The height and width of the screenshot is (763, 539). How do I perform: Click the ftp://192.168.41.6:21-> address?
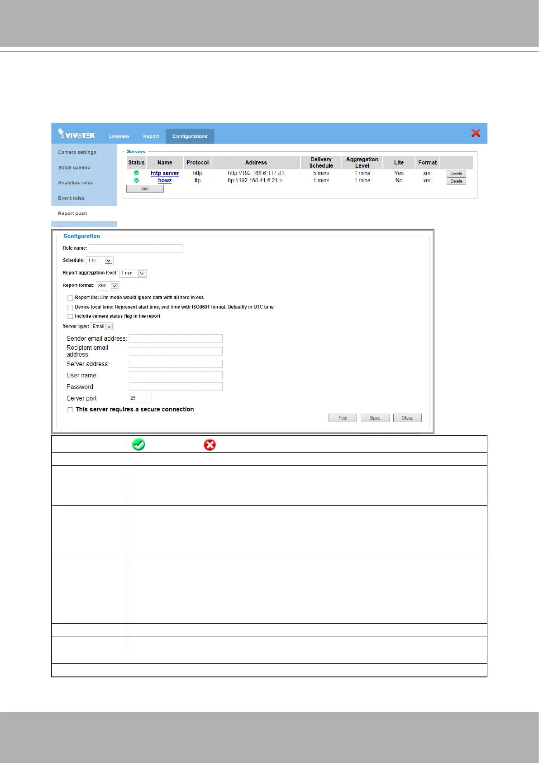[x=255, y=180]
